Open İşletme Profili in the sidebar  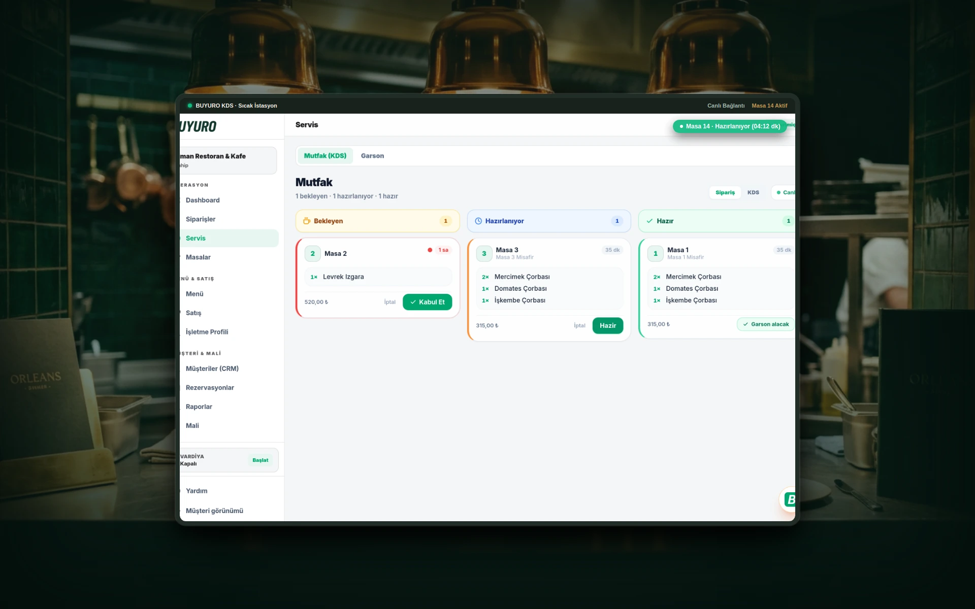click(229, 332)
